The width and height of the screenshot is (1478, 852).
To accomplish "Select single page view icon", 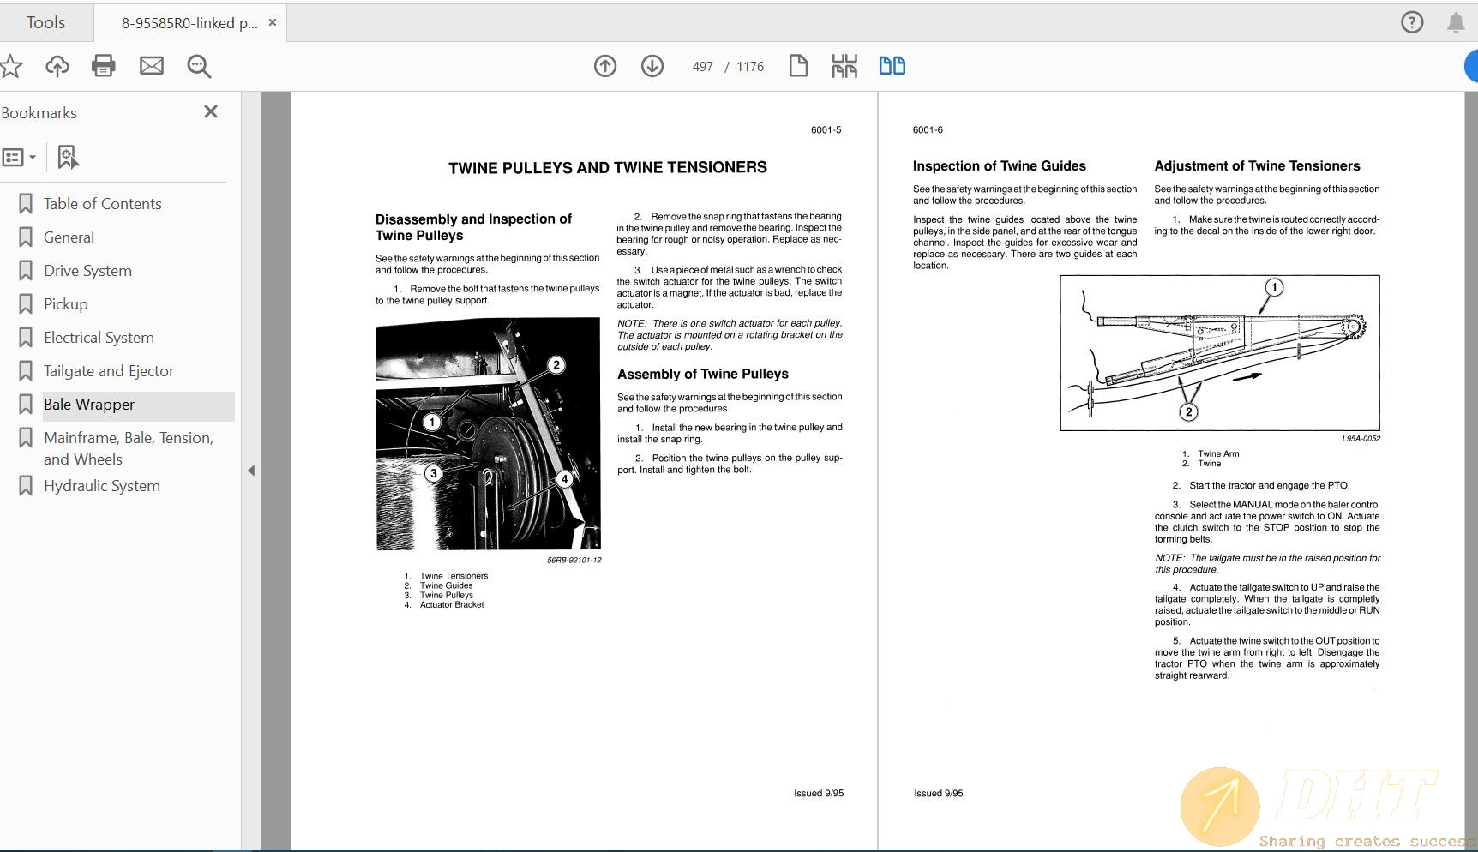I will coord(798,66).
